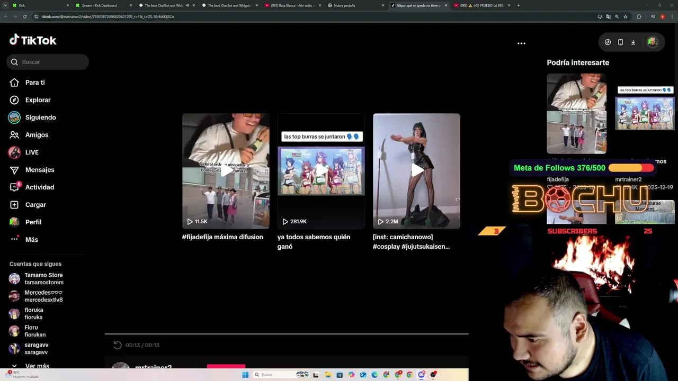Click the Buscar search field in TikTok sidebar
Viewport: 678px width, 381px height.
pyautogui.click(x=48, y=62)
